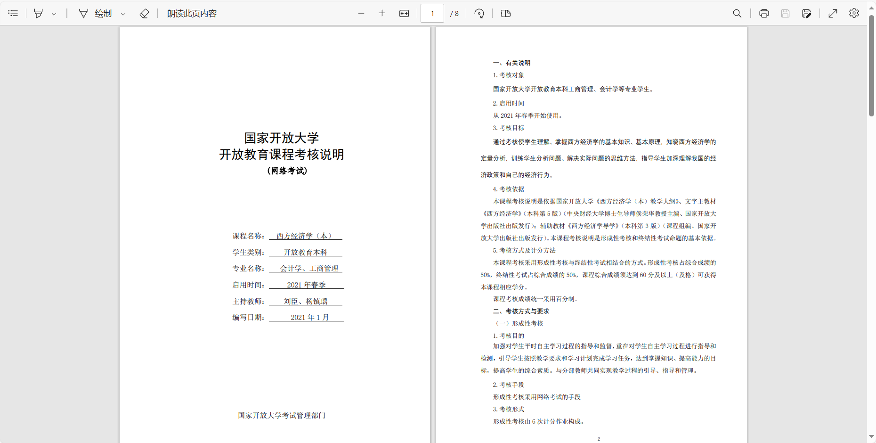
Task: Open PDF viewer settings gear
Action: pyautogui.click(x=854, y=13)
